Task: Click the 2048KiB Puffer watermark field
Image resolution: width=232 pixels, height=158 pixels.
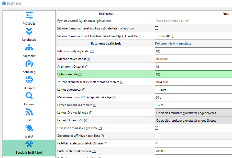Action: pyautogui.click(x=193, y=151)
